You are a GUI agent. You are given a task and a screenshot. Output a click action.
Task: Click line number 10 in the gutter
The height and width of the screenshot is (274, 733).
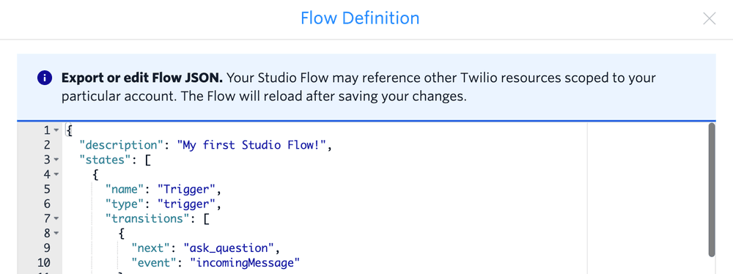(x=43, y=262)
